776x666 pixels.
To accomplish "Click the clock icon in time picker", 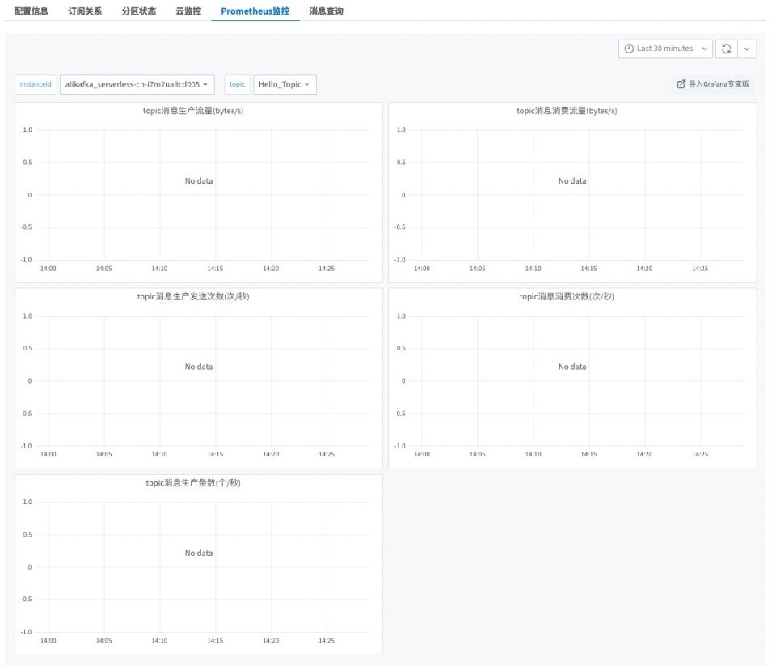I will pyautogui.click(x=629, y=49).
